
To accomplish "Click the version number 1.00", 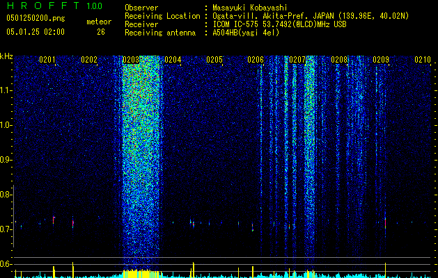I will [x=94, y=6].
